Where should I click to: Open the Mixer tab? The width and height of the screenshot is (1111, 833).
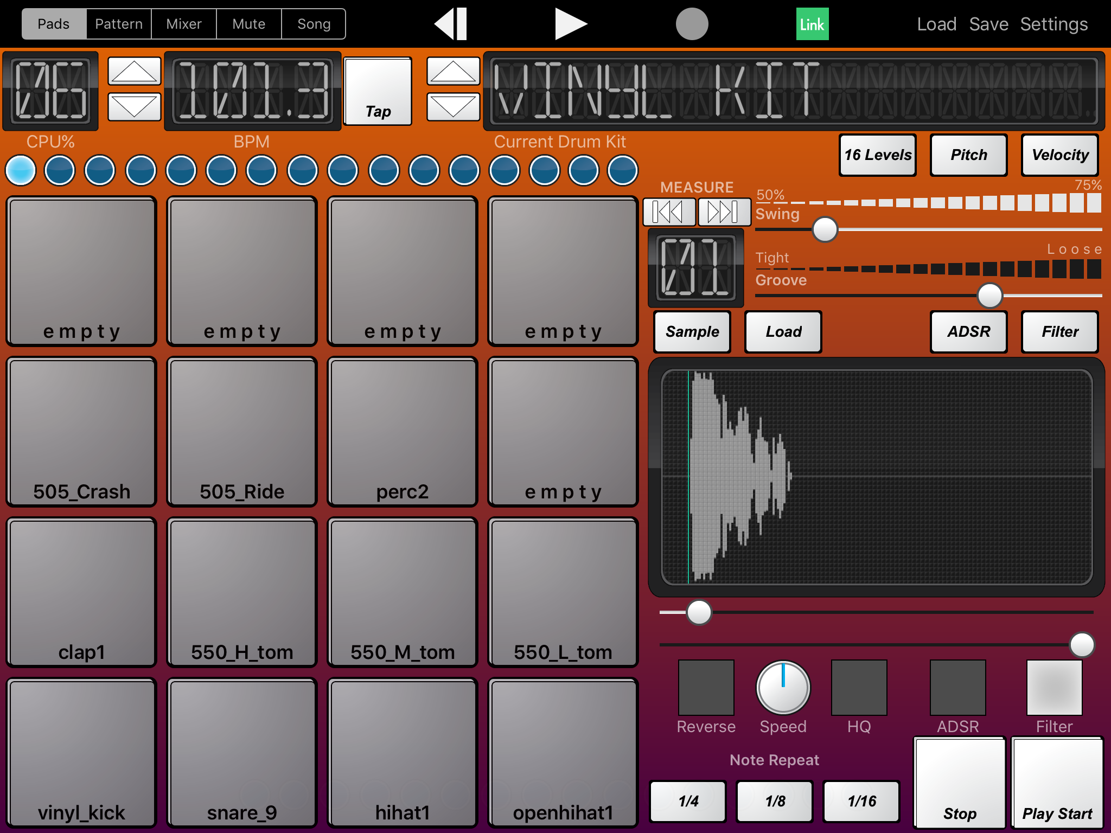tap(184, 24)
